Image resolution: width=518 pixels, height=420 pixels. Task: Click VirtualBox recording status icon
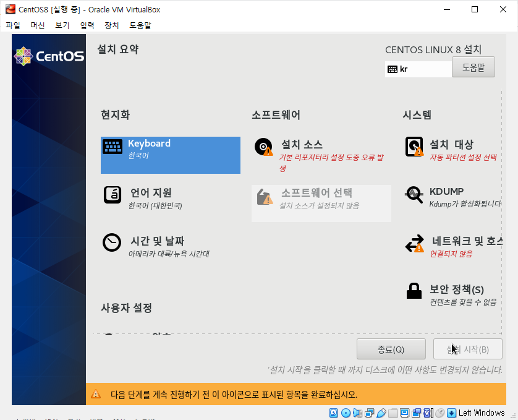coord(416,413)
